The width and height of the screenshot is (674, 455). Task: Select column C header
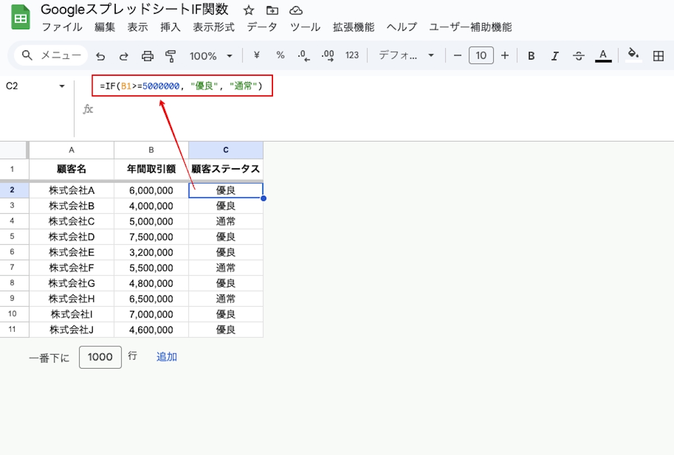click(x=226, y=150)
